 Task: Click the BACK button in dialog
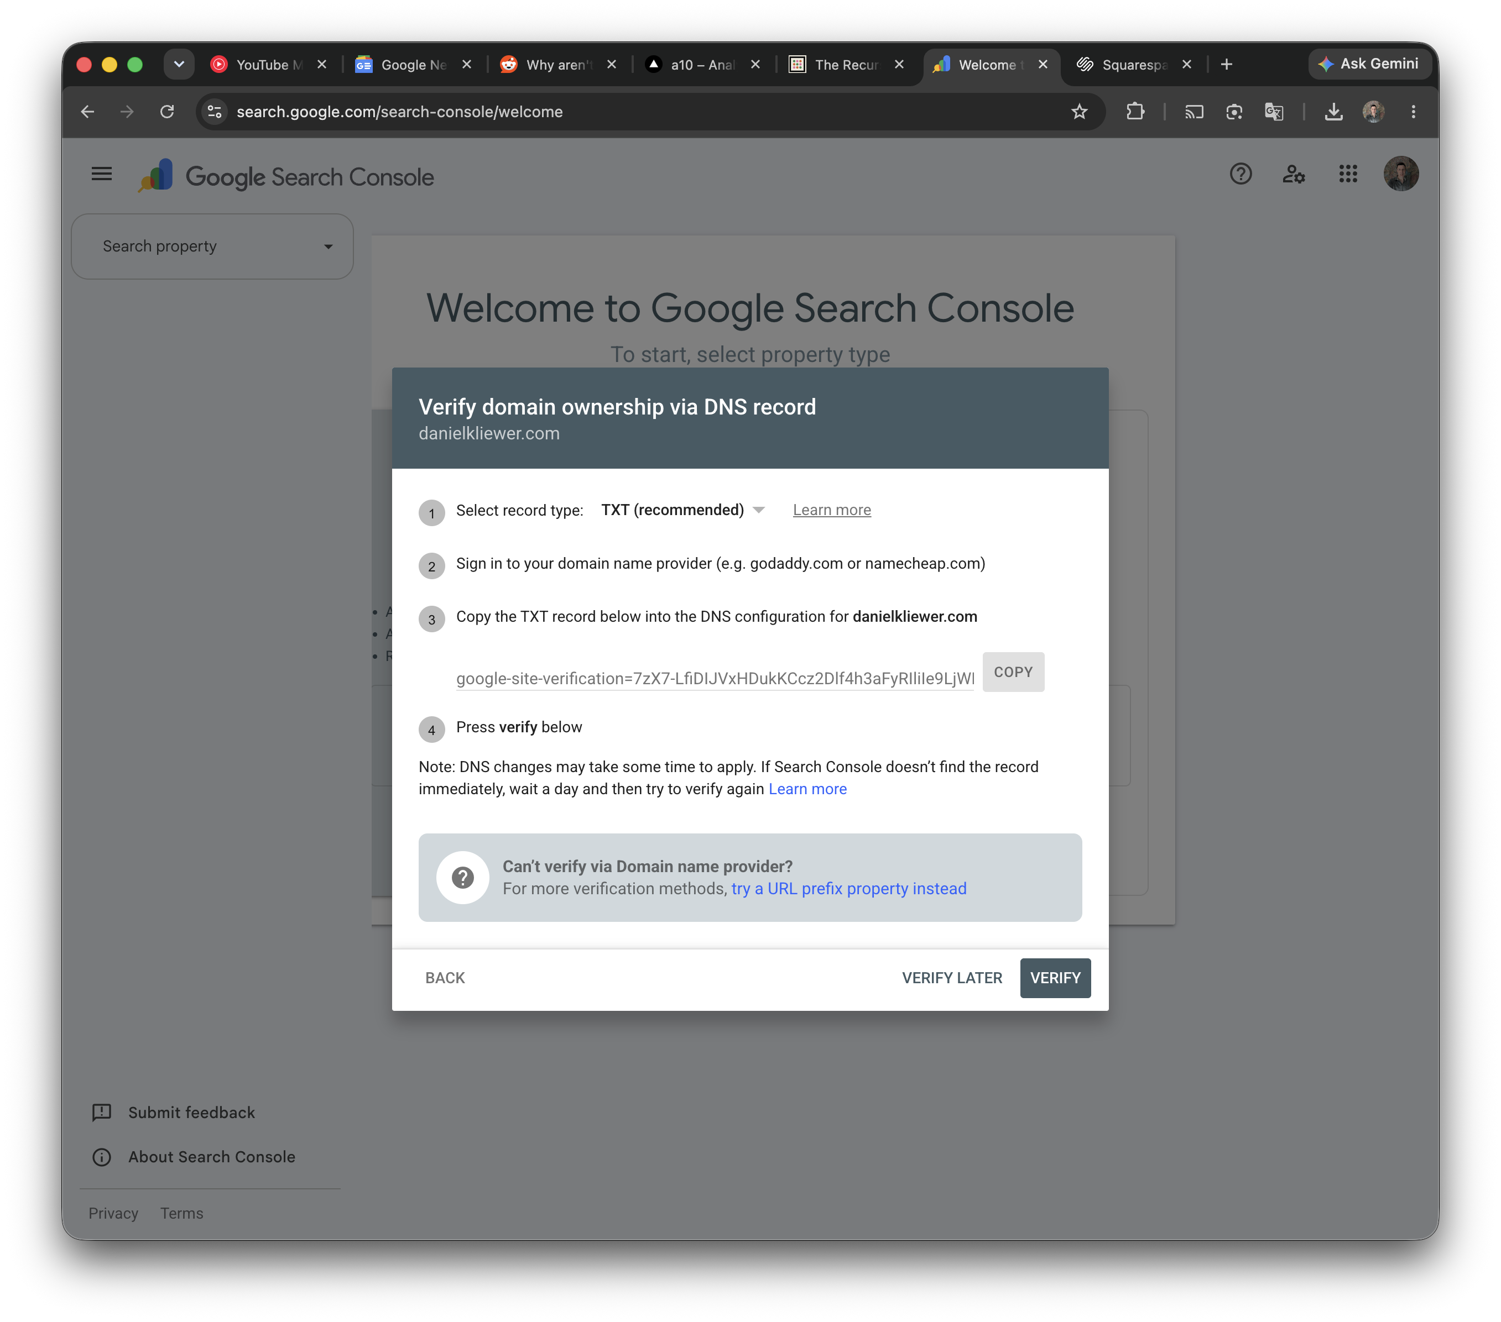[x=445, y=977]
